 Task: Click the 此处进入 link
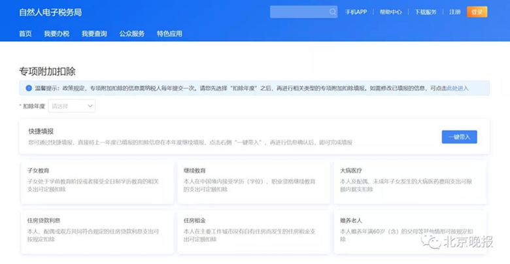[457, 88]
